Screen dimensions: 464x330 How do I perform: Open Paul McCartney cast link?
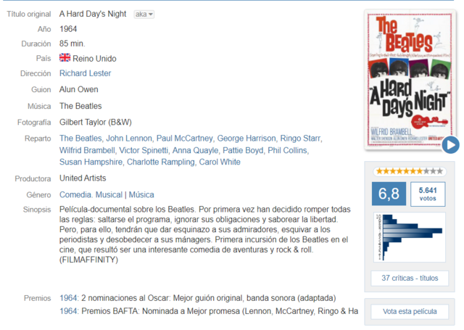tap(184, 139)
